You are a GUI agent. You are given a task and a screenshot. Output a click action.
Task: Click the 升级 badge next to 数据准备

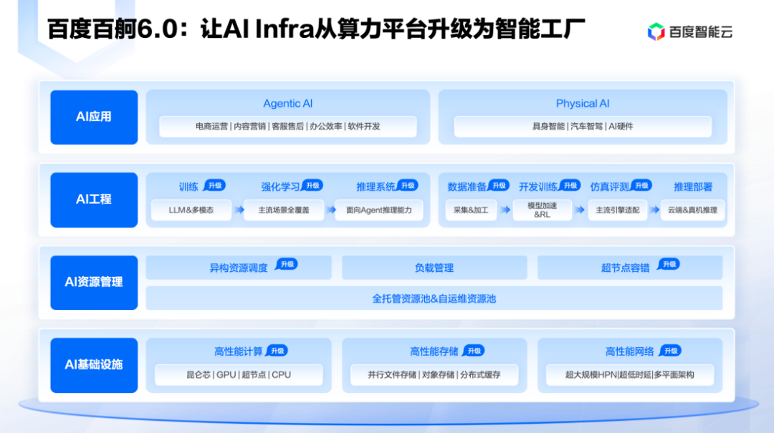click(499, 185)
